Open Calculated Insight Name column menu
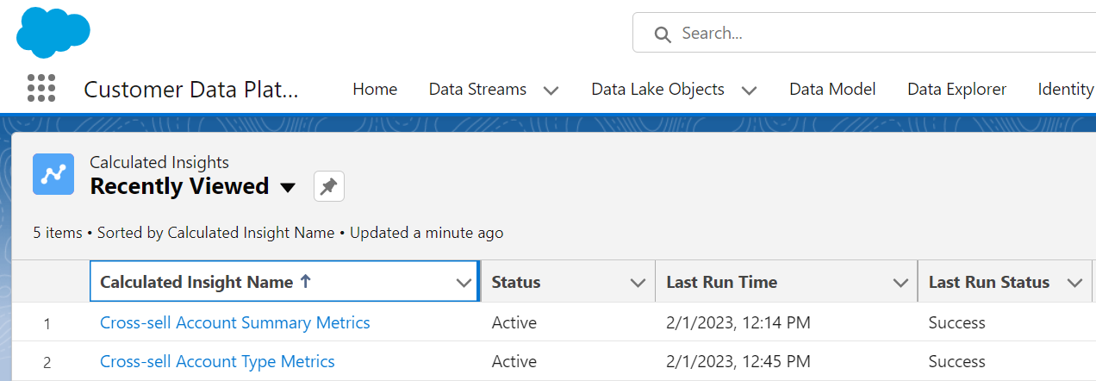Viewport: 1096px width, 381px height. pyautogui.click(x=464, y=283)
